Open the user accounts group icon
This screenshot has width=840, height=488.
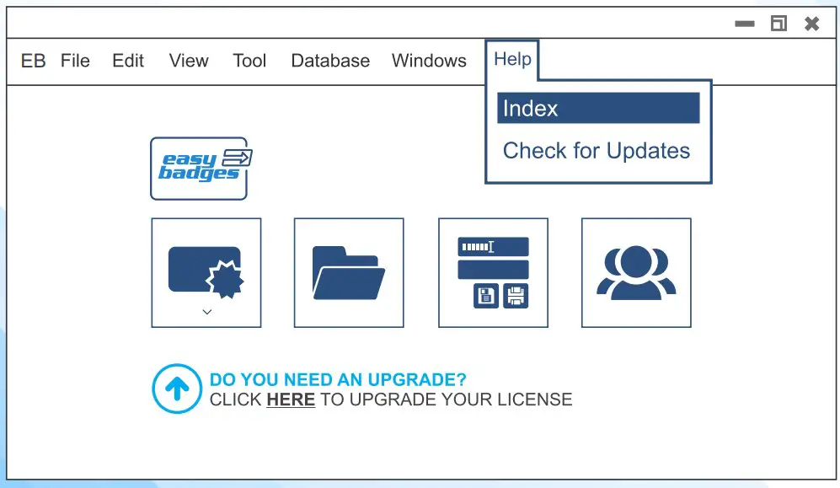[x=636, y=272]
